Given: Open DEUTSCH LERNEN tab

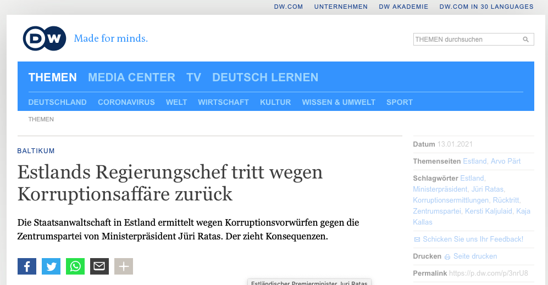Looking at the screenshot, I should click(265, 77).
